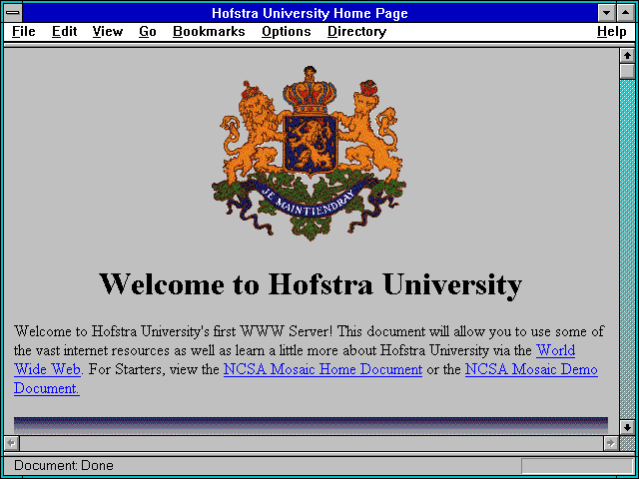The width and height of the screenshot is (639, 479).
Task: Click the title bar minimize arrow
Action: (x=606, y=13)
